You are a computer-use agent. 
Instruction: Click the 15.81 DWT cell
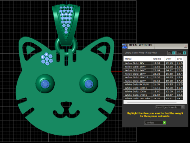[169, 99]
